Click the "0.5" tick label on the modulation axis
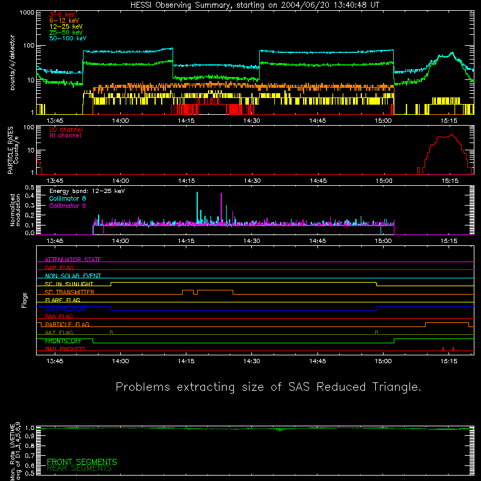The height and width of the screenshot is (481, 481). [x=29, y=188]
